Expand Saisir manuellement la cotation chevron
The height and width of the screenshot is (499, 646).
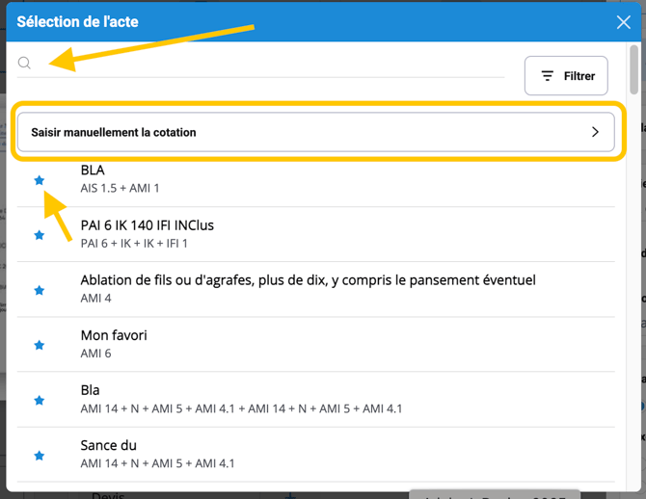click(x=595, y=132)
